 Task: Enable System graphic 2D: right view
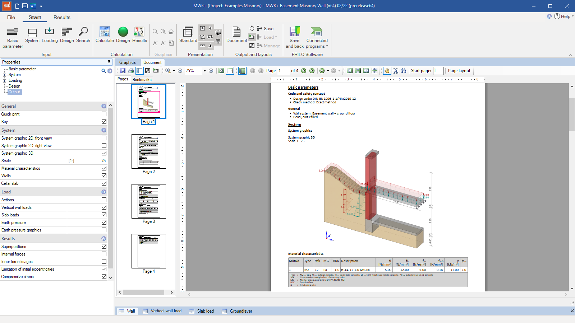[104, 146]
